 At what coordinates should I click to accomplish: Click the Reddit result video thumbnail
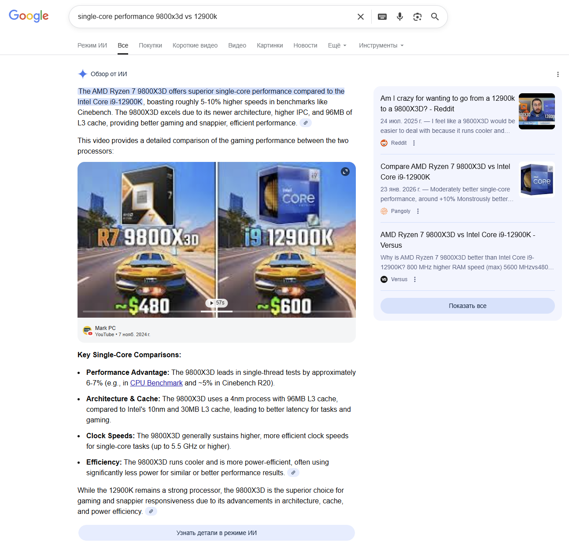click(537, 111)
